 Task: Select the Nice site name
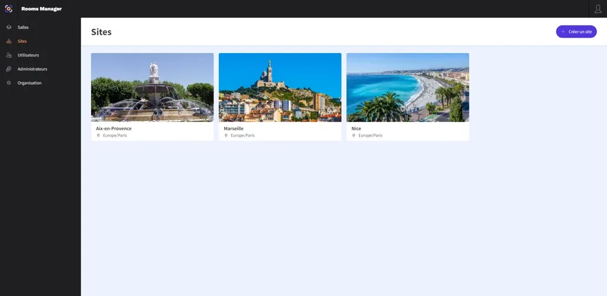point(356,129)
